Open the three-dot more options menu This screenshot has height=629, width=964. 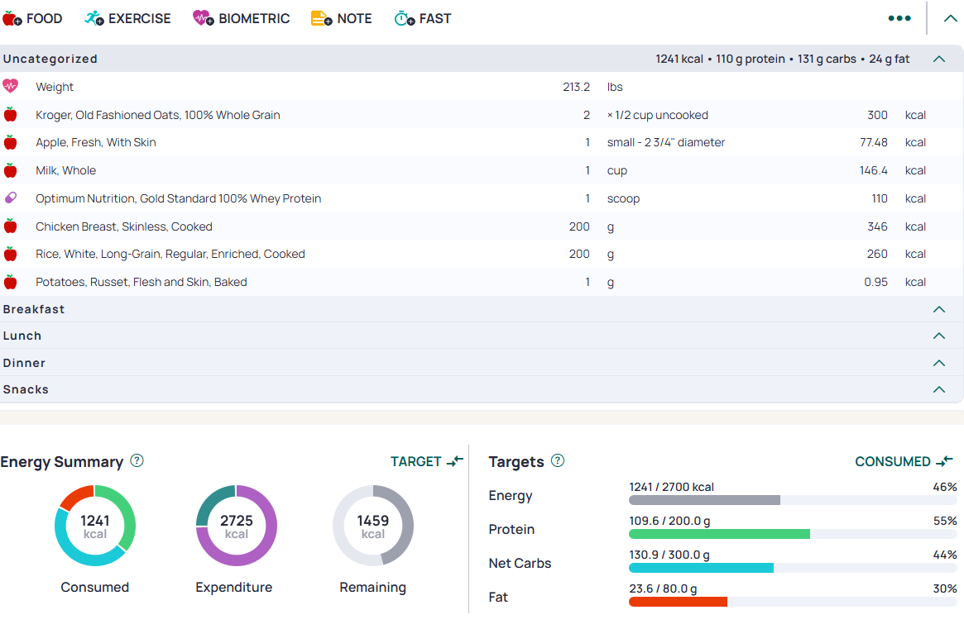point(899,18)
